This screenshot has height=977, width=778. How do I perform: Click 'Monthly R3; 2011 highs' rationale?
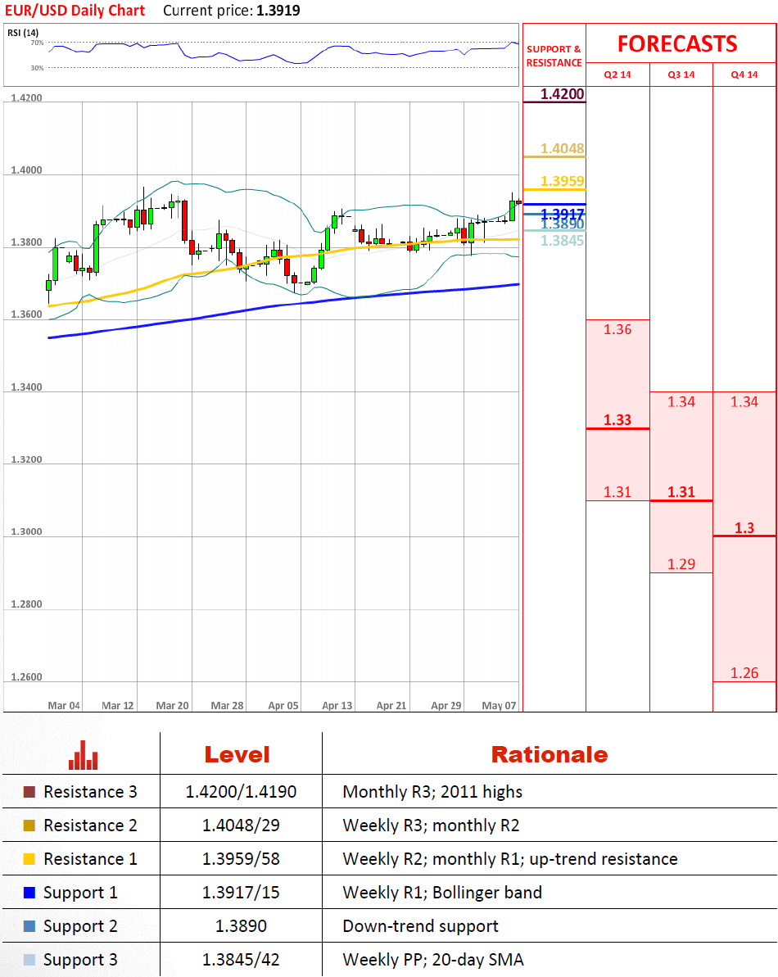433,792
